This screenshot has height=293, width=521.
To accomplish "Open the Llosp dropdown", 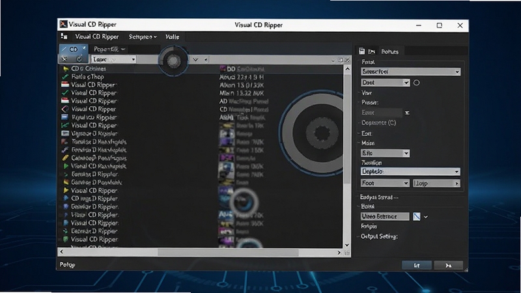I will coord(436,184).
